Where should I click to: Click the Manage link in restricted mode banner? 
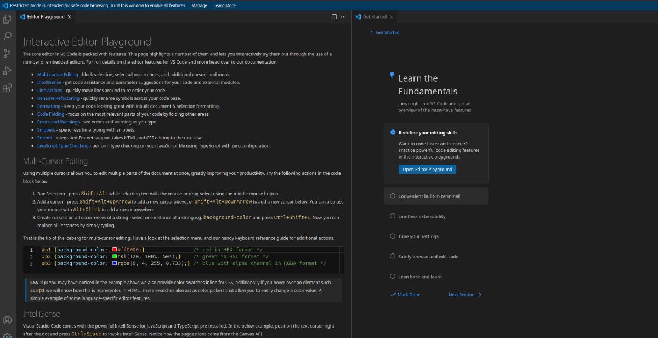pos(199,5)
